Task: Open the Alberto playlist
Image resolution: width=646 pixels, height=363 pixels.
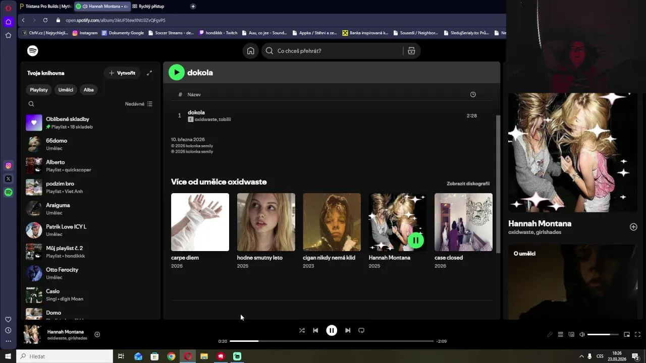Action: pyautogui.click(x=91, y=166)
